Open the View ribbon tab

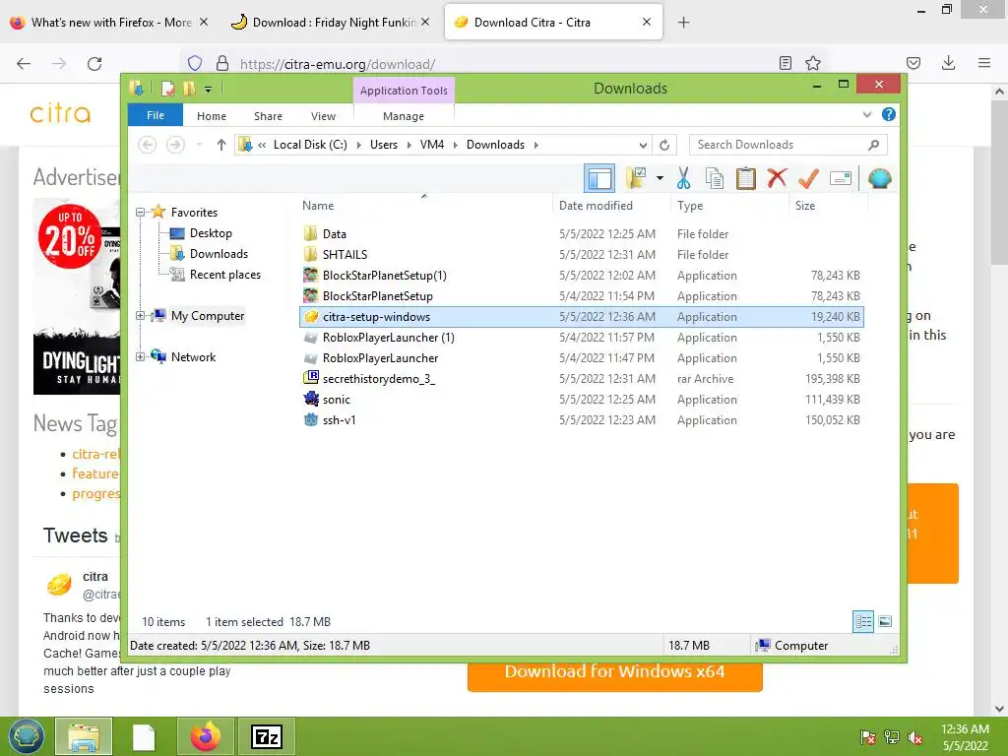point(323,116)
